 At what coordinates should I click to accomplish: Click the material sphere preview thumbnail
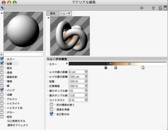23,31
